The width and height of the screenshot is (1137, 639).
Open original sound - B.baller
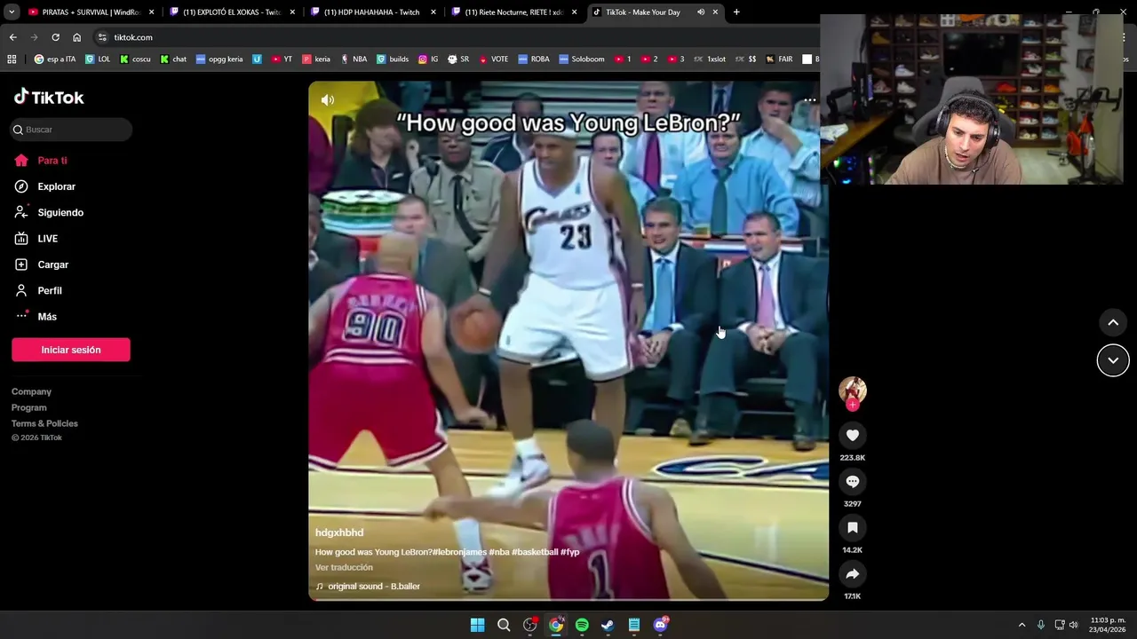point(368,587)
